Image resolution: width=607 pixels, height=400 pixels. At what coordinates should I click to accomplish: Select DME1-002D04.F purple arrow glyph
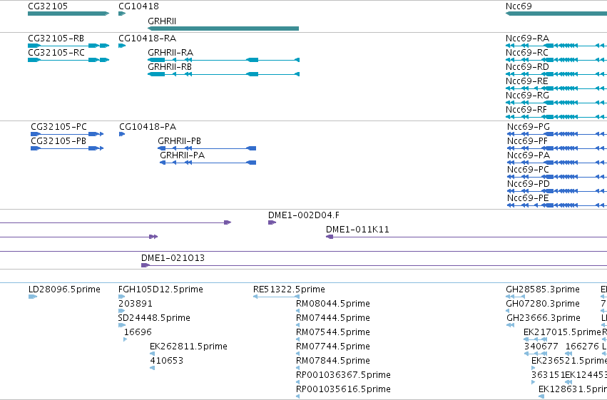click(272, 222)
